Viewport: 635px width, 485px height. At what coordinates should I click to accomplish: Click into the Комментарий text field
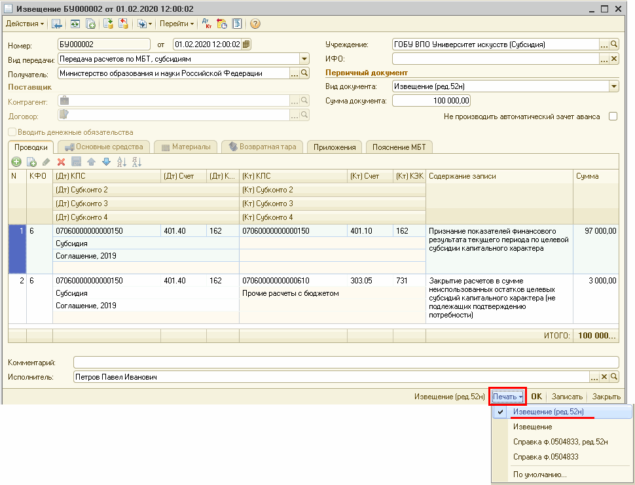pos(346,363)
